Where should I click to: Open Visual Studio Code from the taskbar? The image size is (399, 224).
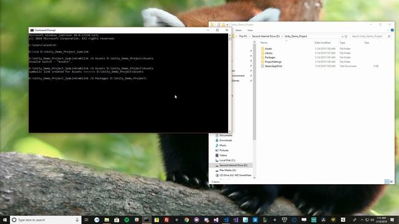[226, 220]
